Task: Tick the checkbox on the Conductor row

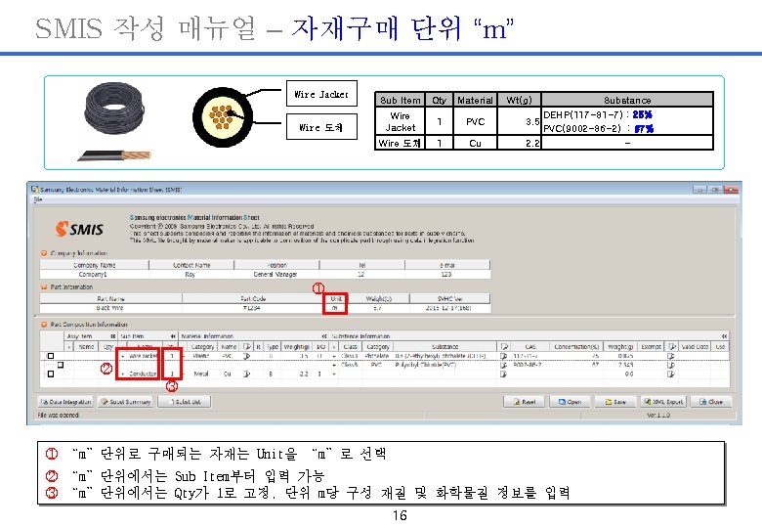Action: (51, 374)
